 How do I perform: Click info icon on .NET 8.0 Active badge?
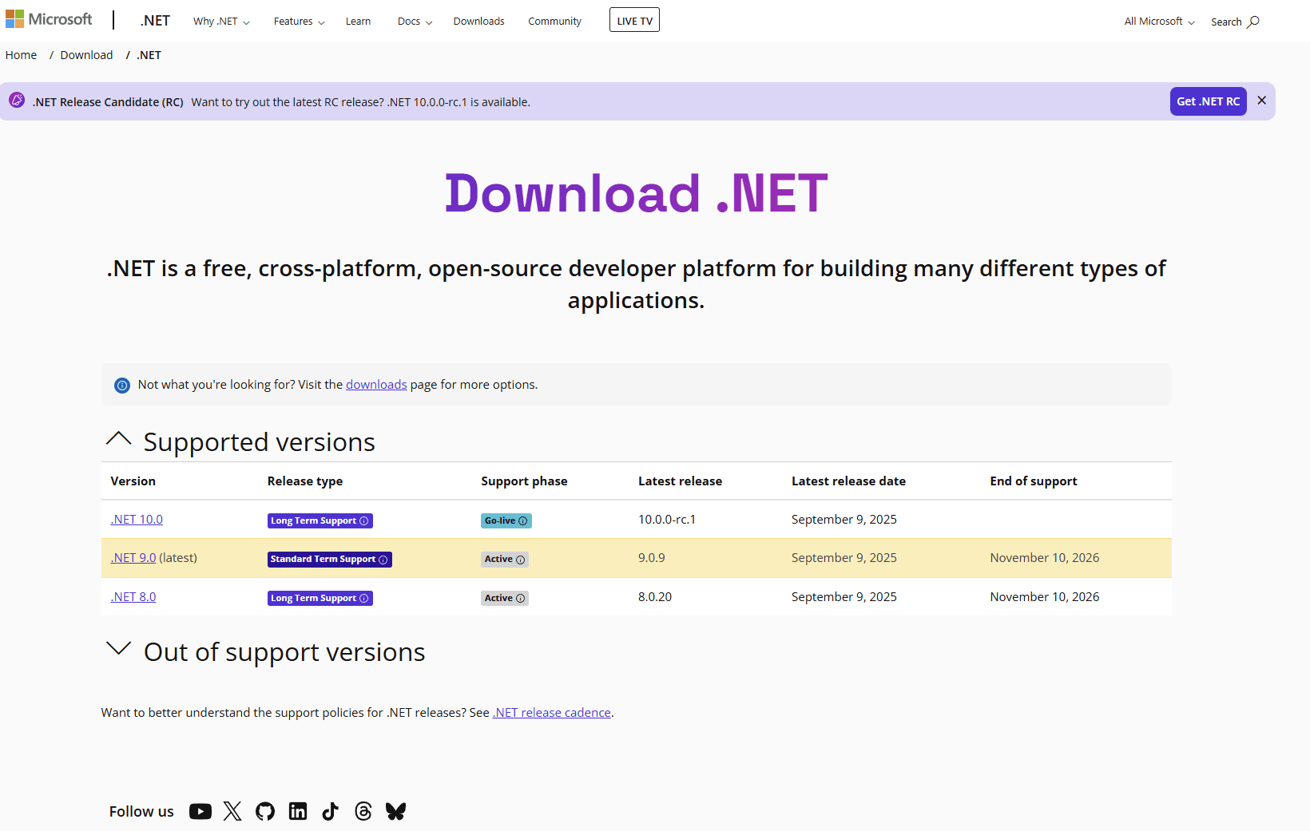tap(521, 599)
